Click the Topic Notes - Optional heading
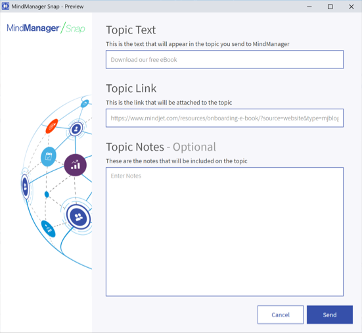The width and height of the screenshot is (362, 333). point(161,147)
